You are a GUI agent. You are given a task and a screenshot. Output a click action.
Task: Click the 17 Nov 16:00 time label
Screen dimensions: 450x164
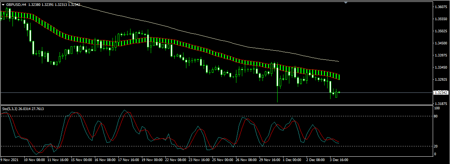click(129, 160)
